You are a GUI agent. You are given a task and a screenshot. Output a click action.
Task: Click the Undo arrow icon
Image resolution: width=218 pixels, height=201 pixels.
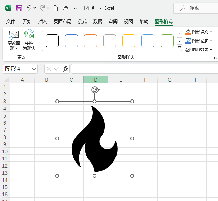29,8
